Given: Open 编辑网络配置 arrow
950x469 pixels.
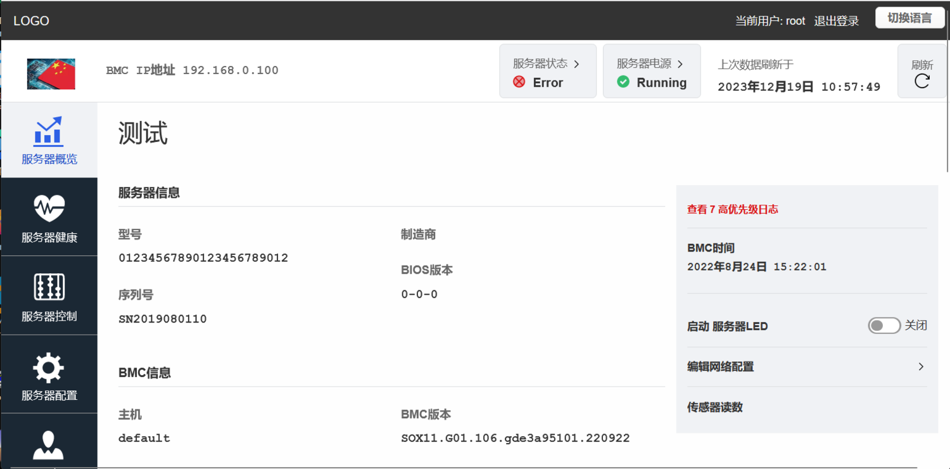Looking at the screenshot, I should tap(921, 366).
